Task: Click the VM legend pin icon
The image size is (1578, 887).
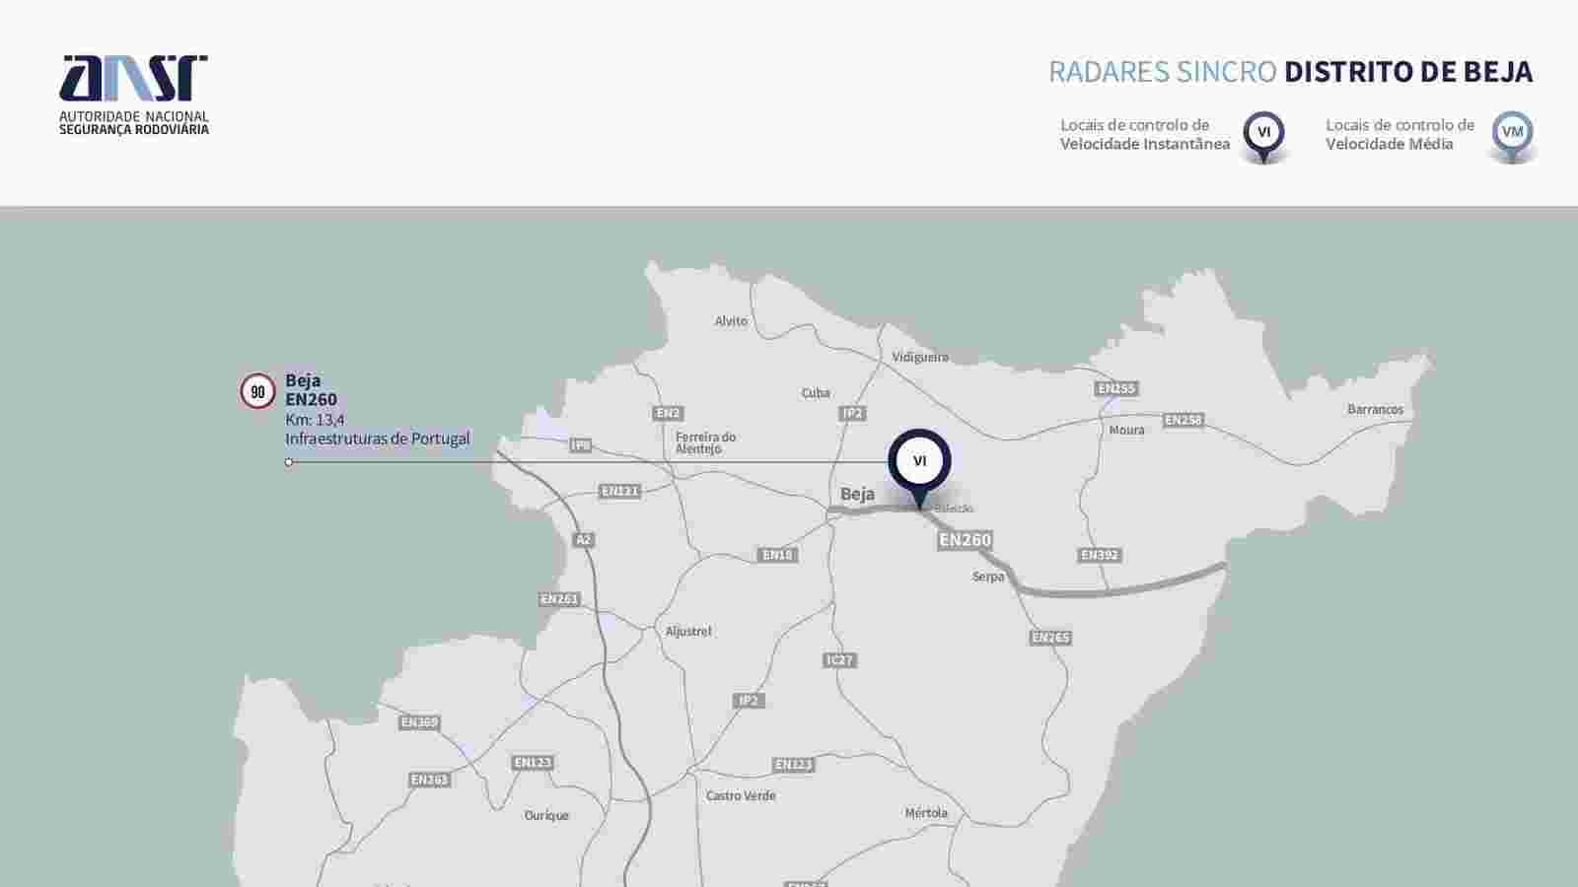Action: click(x=1512, y=137)
